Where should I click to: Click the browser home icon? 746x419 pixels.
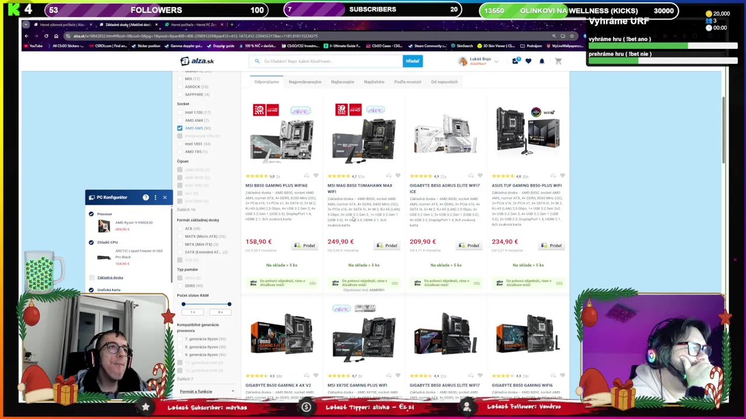pos(56,36)
